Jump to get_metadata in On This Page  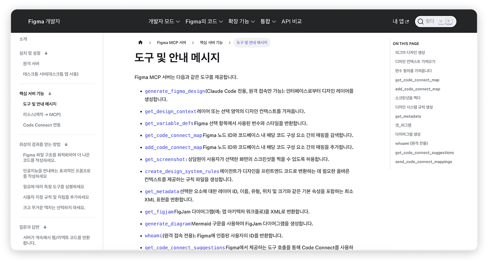(408, 116)
